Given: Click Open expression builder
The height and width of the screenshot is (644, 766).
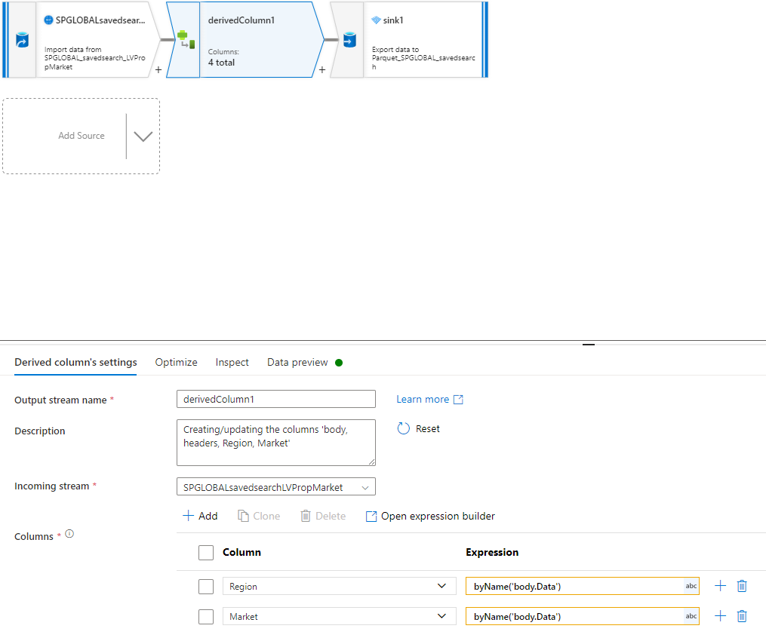Looking at the screenshot, I should pyautogui.click(x=430, y=516).
